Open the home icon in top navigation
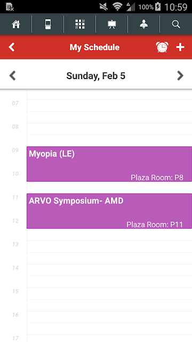 [x=16, y=24]
